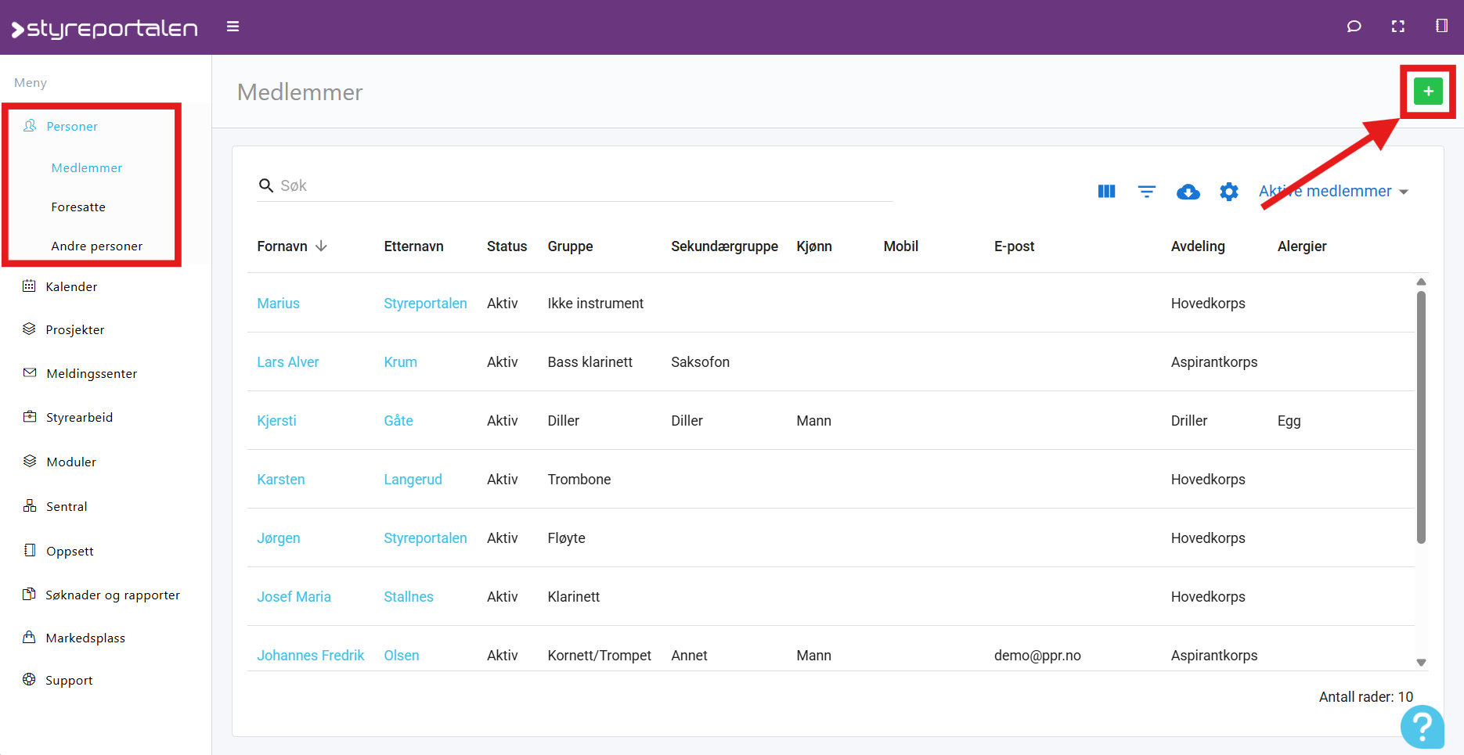
Task: Open the right side panel icon
Action: point(1441,27)
